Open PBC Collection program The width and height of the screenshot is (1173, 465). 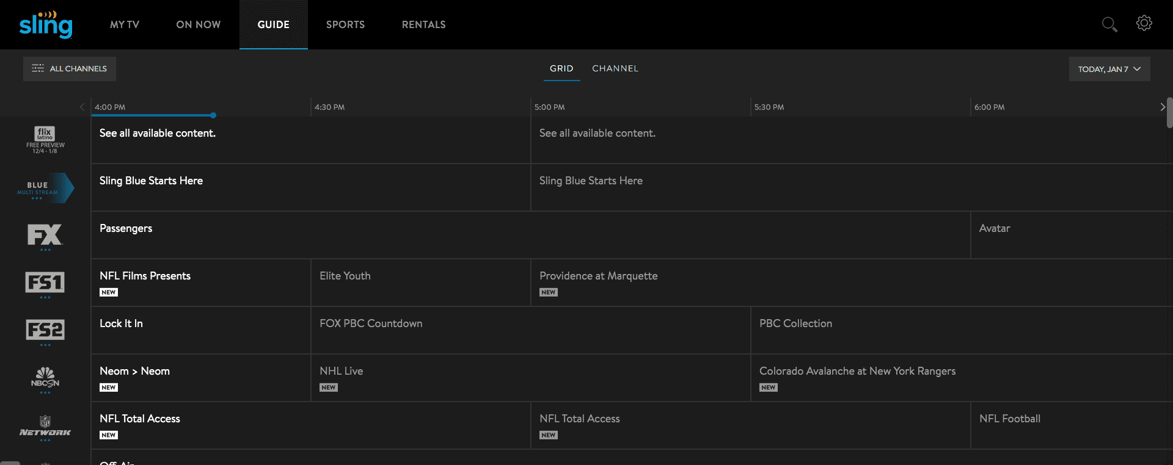pos(962,330)
